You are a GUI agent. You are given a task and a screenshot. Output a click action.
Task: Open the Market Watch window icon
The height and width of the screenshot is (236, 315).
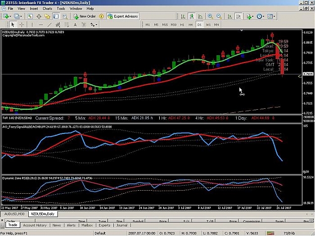click(30, 17)
